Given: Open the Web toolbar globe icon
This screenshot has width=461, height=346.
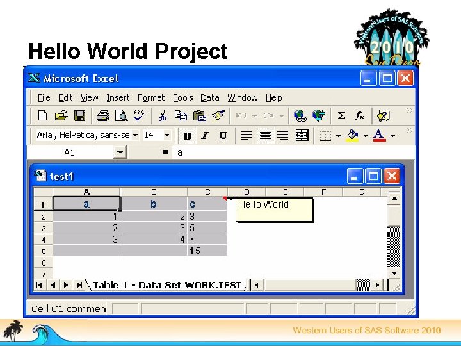Looking at the screenshot, I should tap(319, 115).
